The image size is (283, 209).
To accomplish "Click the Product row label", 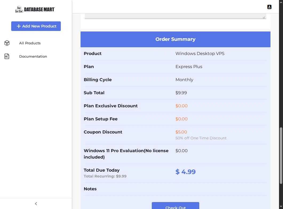I will [x=93, y=54].
